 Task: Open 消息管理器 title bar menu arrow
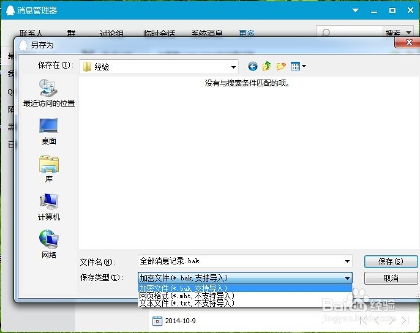point(355,10)
